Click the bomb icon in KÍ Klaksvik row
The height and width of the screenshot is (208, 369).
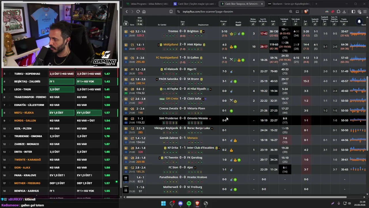pyautogui.click(x=231, y=71)
